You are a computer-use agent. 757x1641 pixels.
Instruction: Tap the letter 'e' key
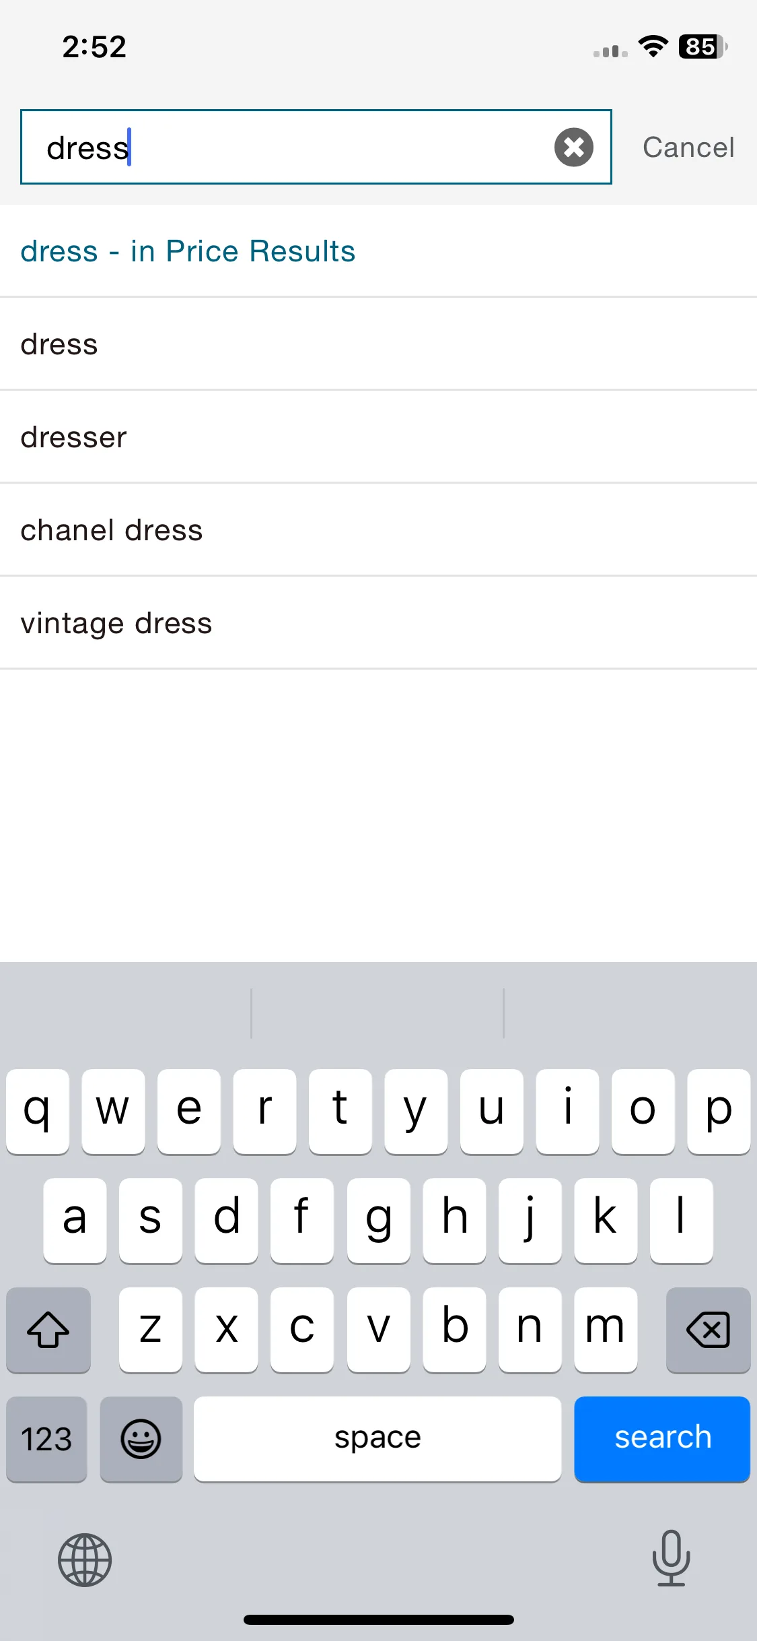point(189,1112)
